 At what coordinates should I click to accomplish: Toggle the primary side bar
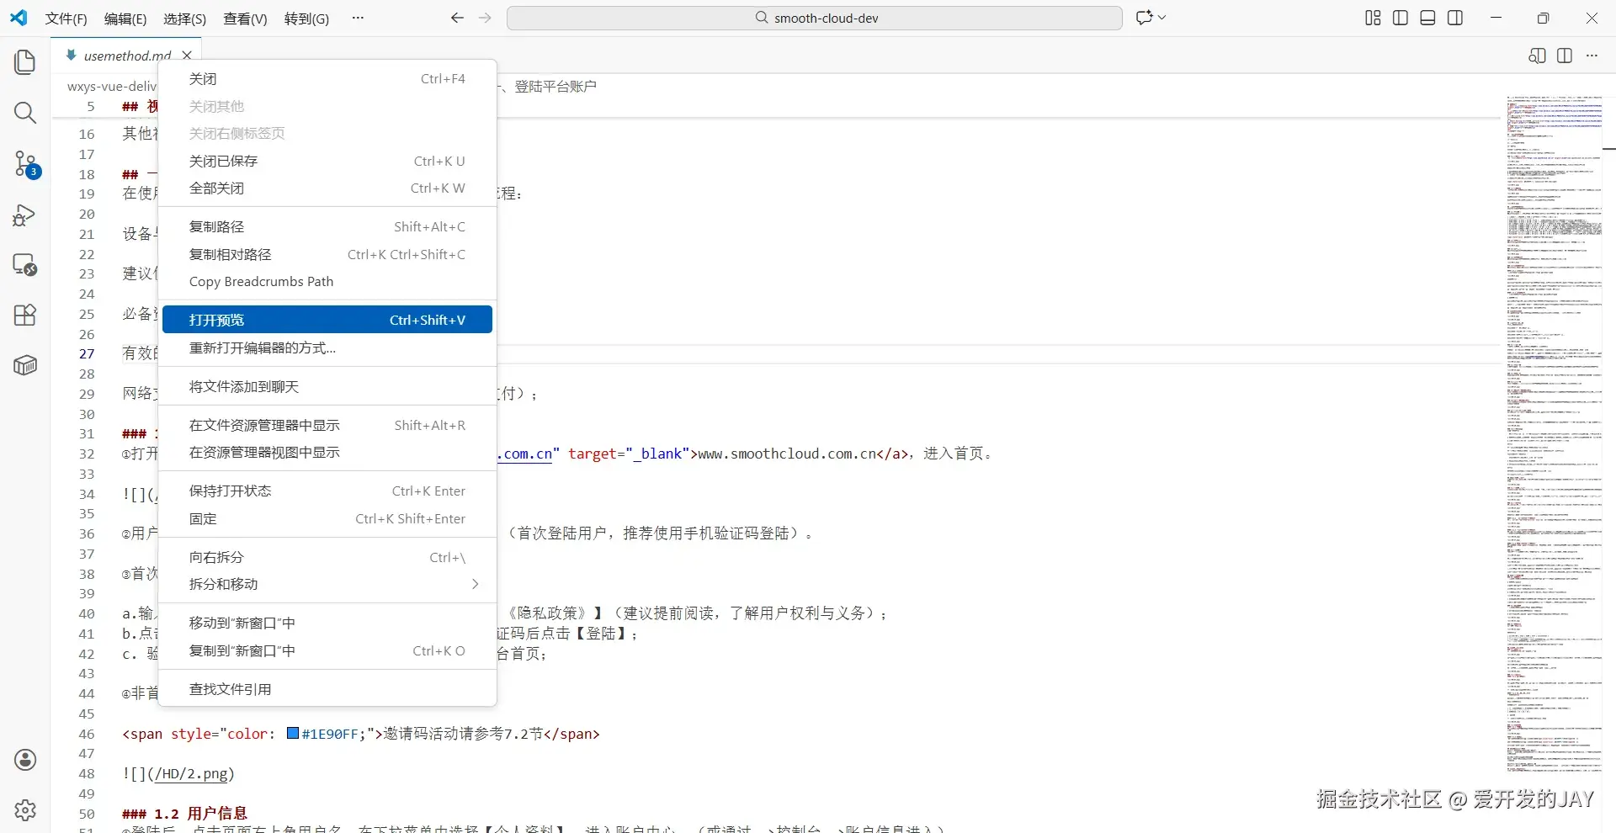click(x=1401, y=18)
